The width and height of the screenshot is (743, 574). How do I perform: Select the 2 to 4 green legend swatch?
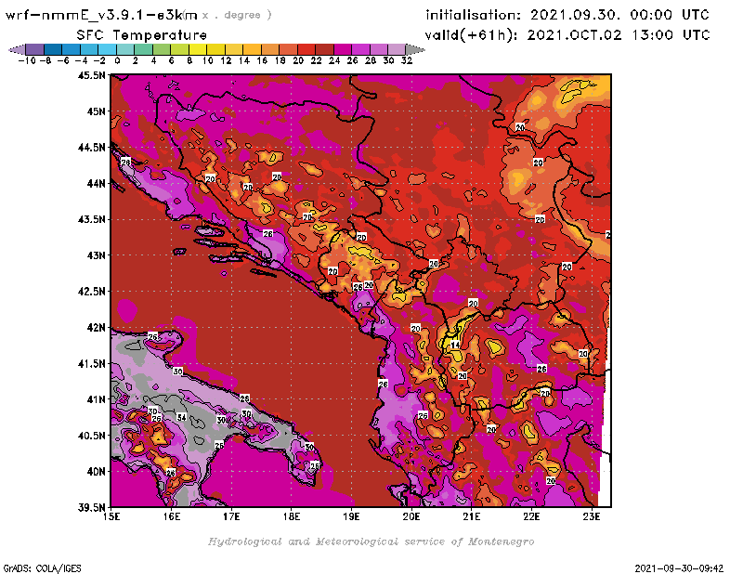pyautogui.click(x=144, y=49)
